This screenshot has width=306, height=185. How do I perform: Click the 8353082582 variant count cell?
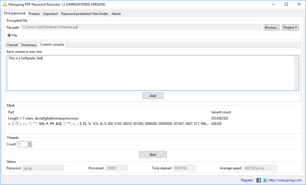[x=220, y=118]
